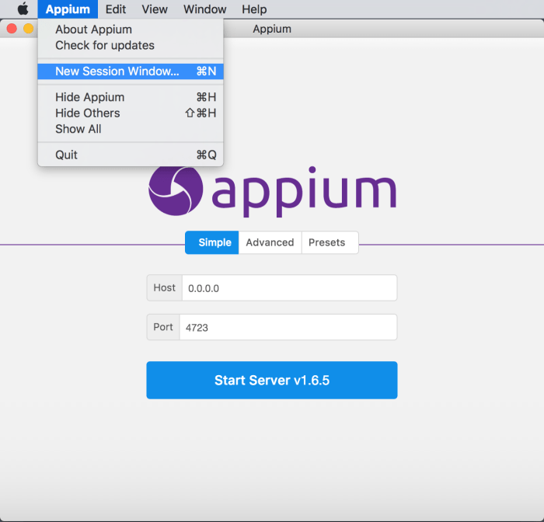The height and width of the screenshot is (522, 544).
Task: Select Show All menu entry
Action: tap(131, 129)
